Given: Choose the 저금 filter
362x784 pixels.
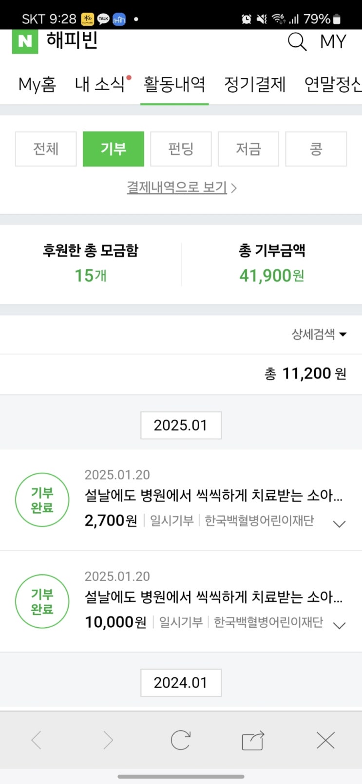Looking at the screenshot, I should pyautogui.click(x=248, y=149).
